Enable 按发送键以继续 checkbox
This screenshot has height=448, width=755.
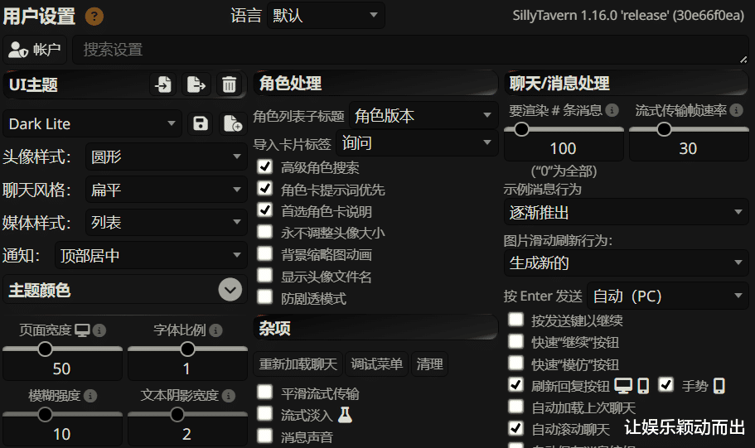pos(515,319)
